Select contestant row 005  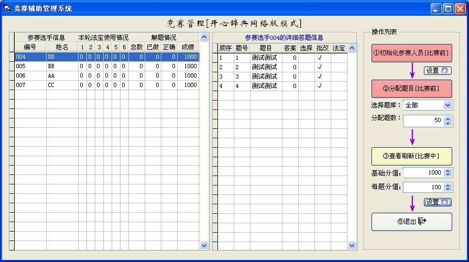[x=107, y=66]
